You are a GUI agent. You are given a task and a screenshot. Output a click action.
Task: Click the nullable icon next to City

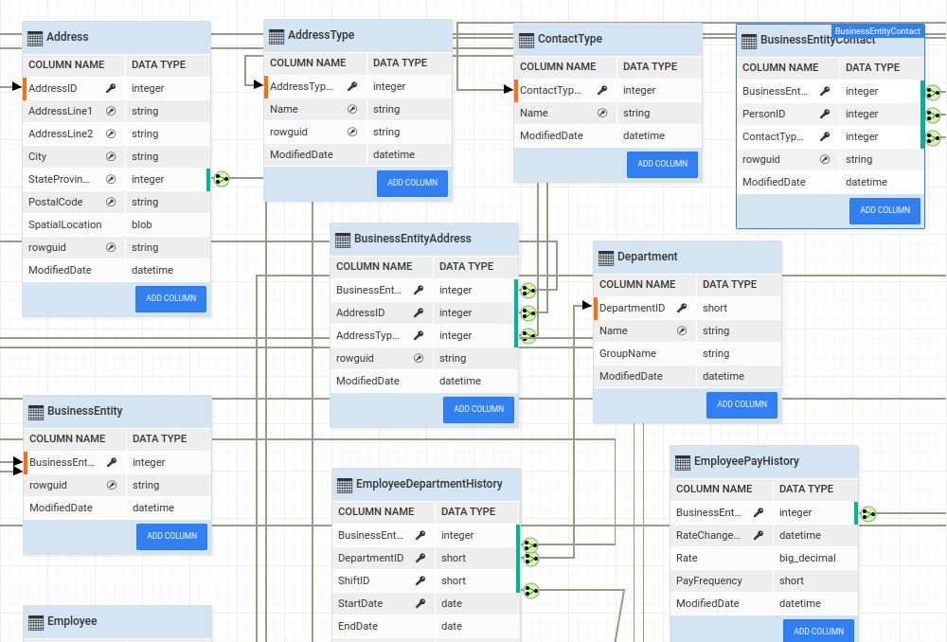(x=111, y=156)
